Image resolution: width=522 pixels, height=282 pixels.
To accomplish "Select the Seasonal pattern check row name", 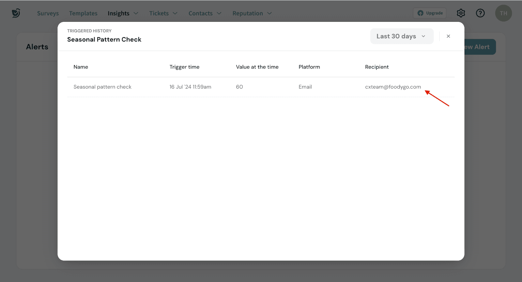I will [x=102, y=87].
